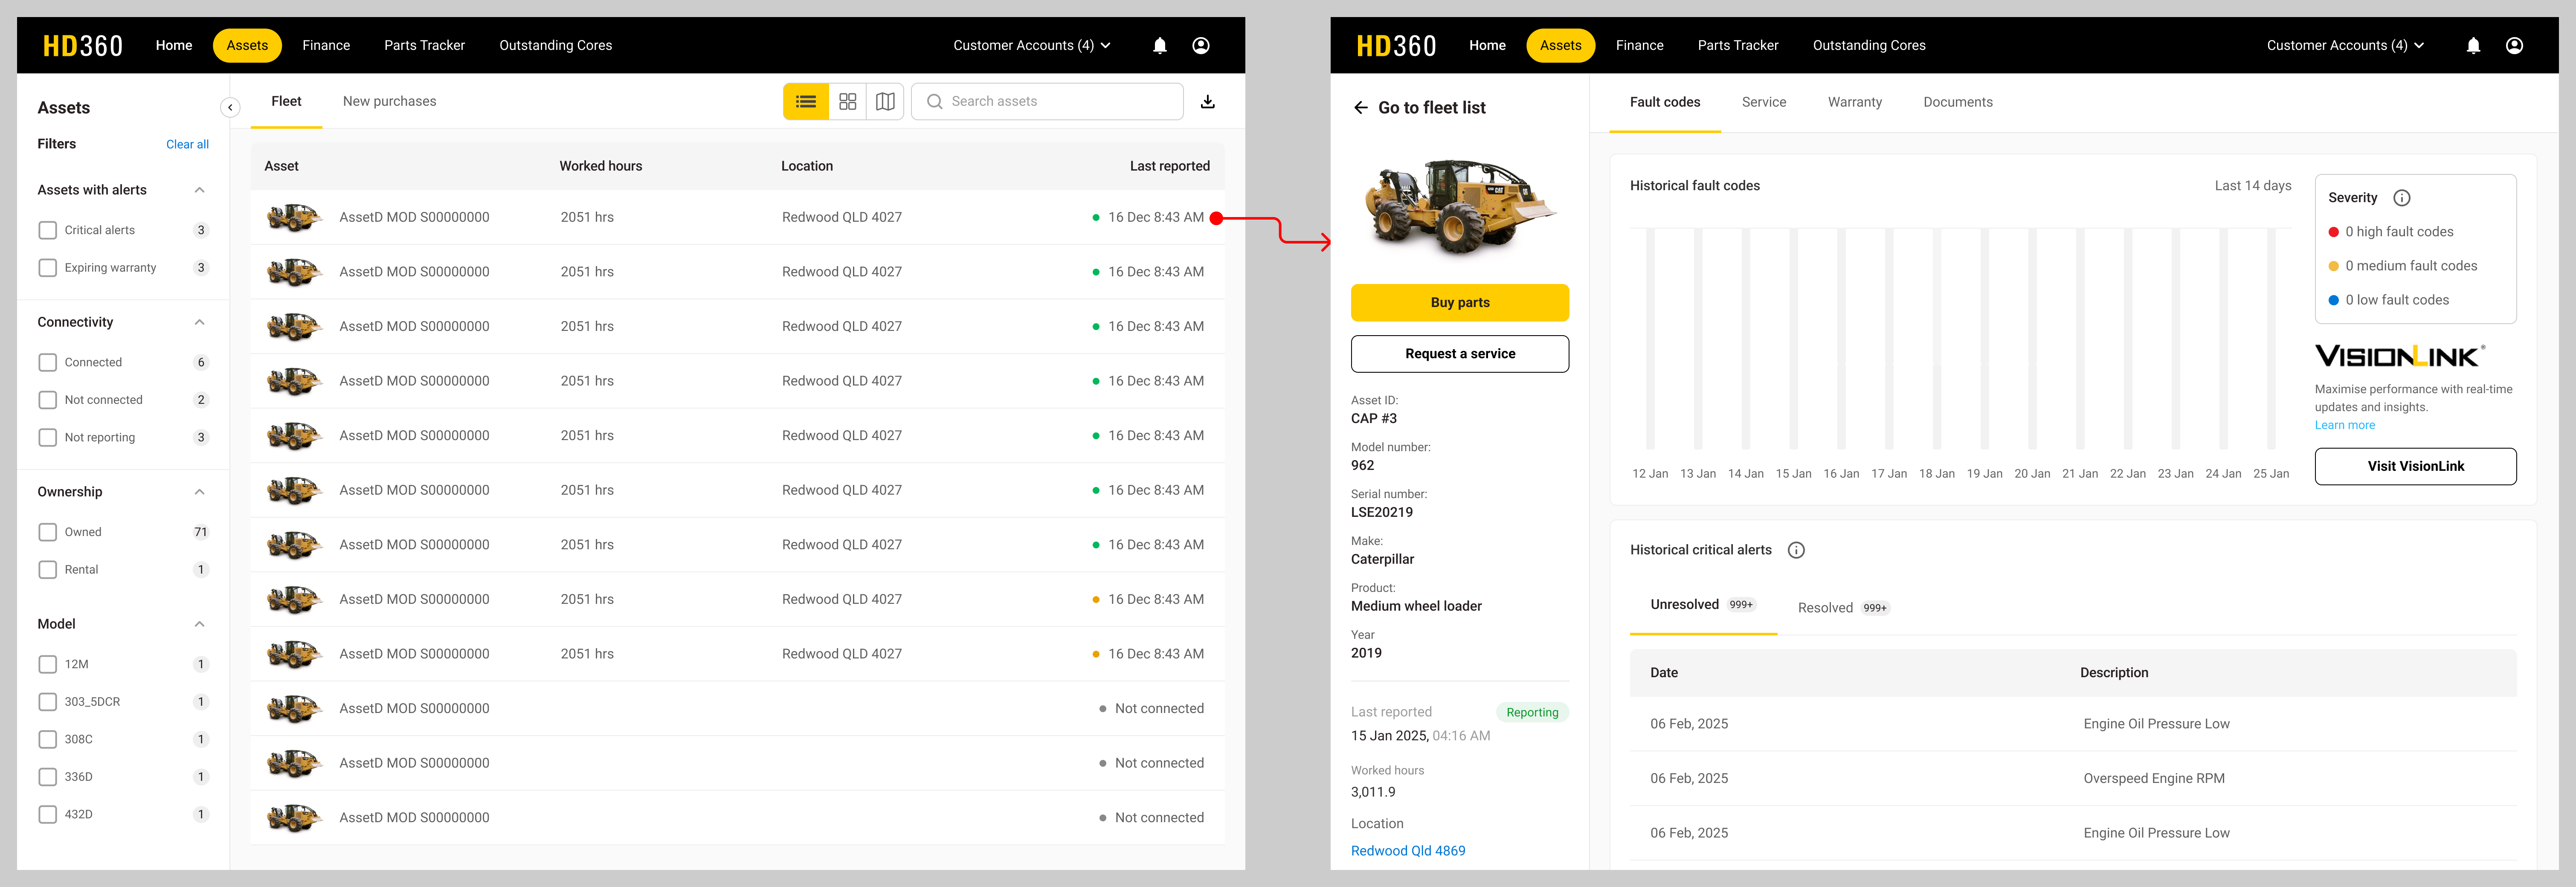Click HD360 logo in left window
The image size is (2576, 887).
[83, 45]
